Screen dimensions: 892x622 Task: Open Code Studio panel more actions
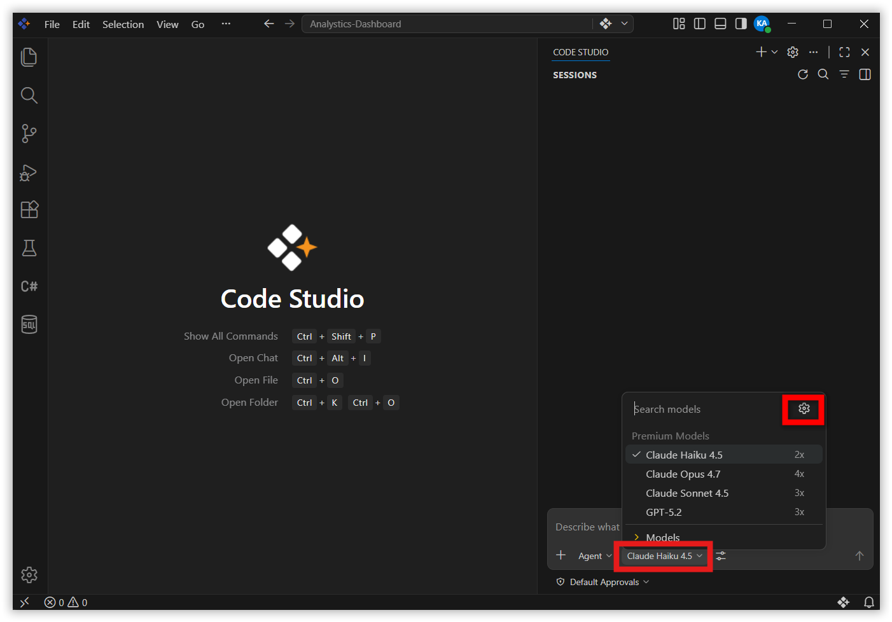click(x=813, y=52)
